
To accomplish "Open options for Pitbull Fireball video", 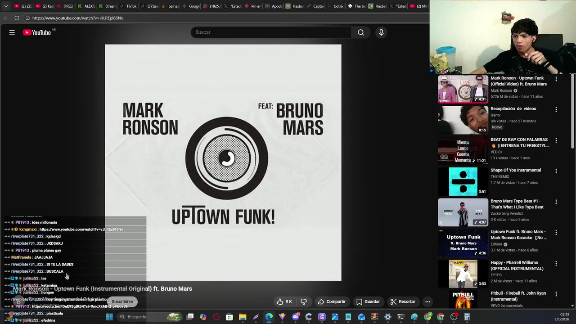I will pos(556,294).
